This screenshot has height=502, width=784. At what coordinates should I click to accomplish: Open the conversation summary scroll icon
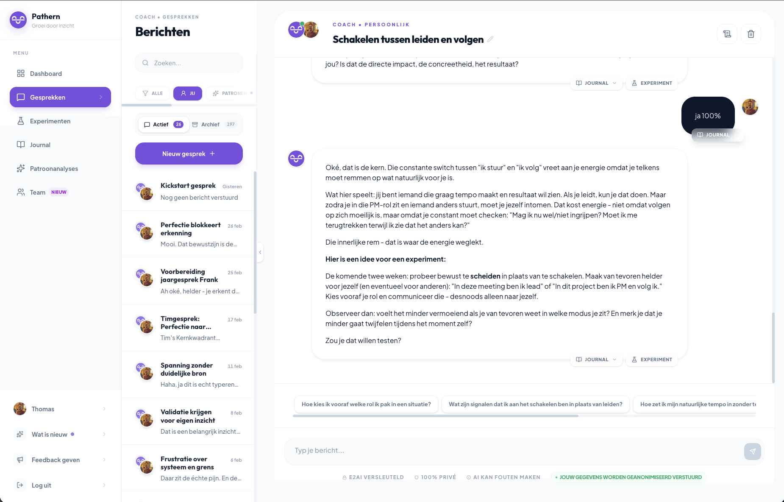(x=727, y=34)
